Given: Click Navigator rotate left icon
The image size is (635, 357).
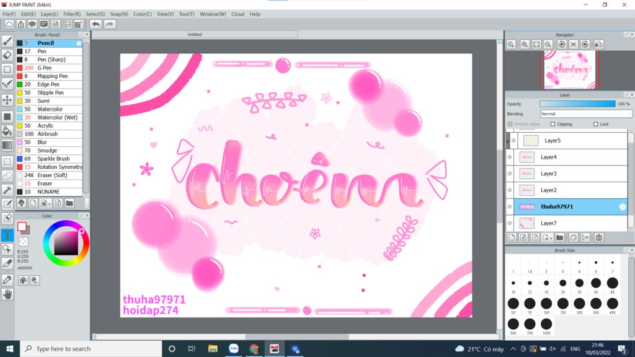Looking at the screenshot, I should click(x=562, y=44).
